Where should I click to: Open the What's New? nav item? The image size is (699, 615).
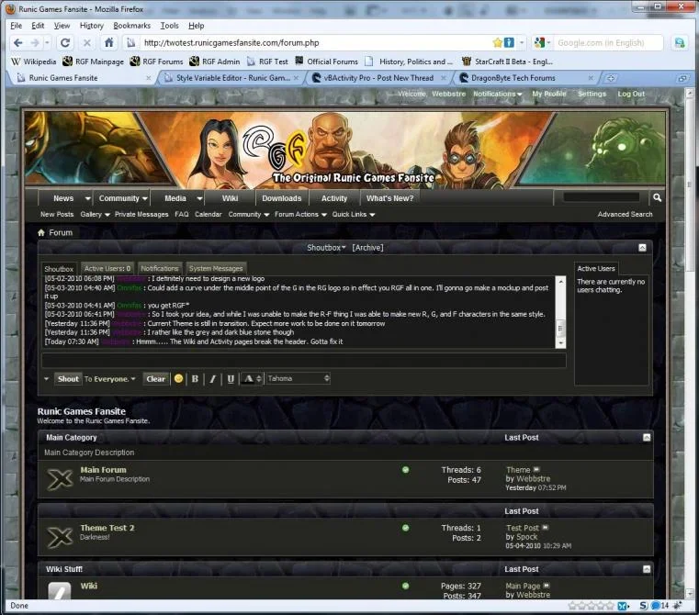point(389,198)
